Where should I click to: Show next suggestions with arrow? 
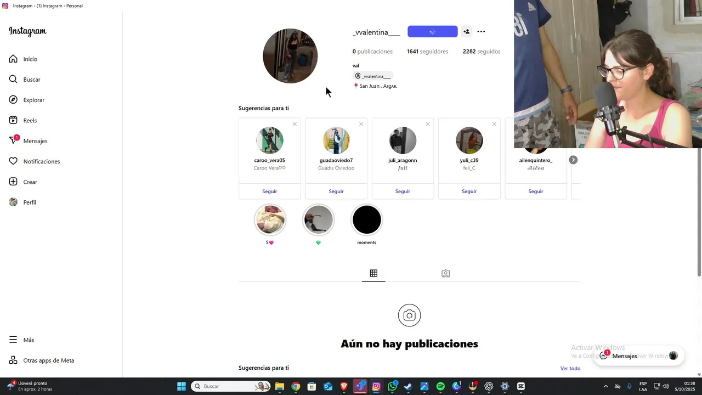573,160
